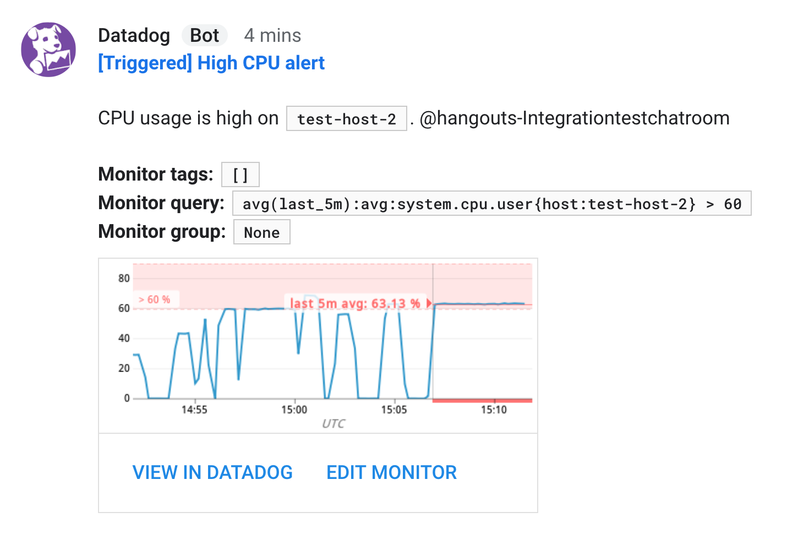787x534 pixels.
Task: Click the UTC axis label
Action: click(x=334, y=423)
